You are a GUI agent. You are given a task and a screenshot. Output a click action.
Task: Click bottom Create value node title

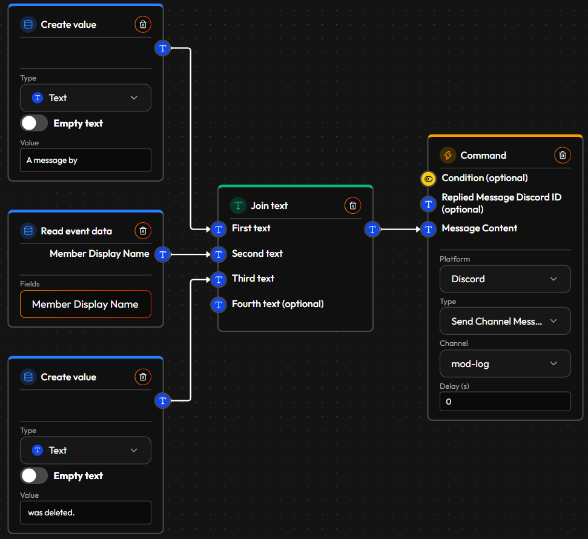68,377
